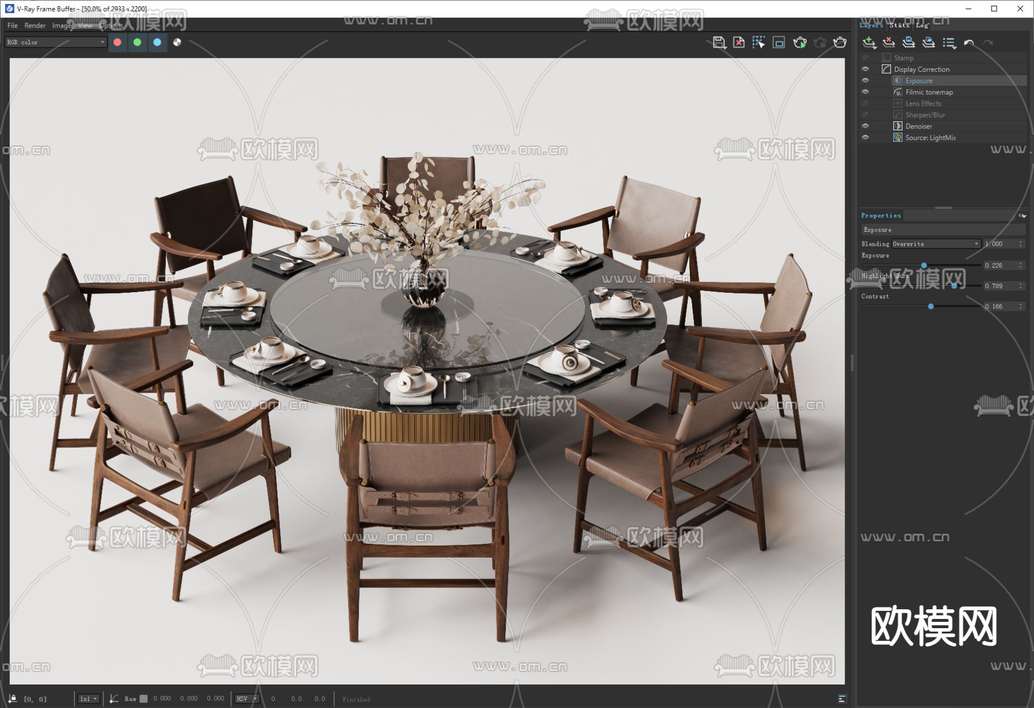Save the current channel image

coord(719,42)
